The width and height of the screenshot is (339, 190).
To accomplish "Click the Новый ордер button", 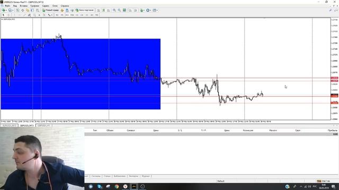I will (x=50, y=10).
